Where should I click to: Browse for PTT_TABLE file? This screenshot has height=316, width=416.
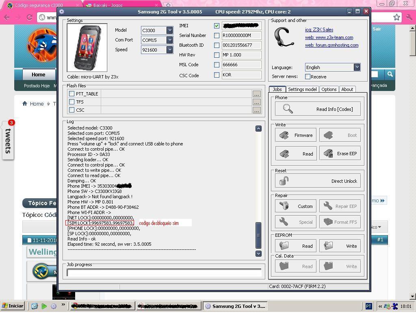(256, 94)
